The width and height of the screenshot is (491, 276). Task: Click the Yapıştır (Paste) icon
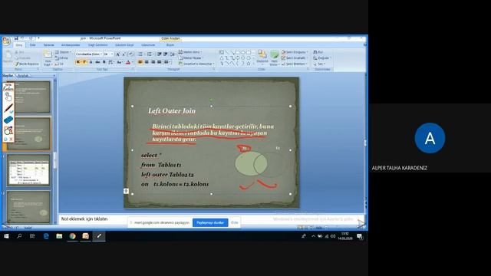(x=8, y=57)
